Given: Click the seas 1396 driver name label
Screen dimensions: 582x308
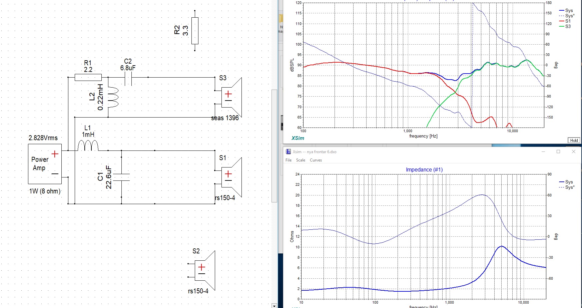Looking at the screenshot, I should [225, 118].
